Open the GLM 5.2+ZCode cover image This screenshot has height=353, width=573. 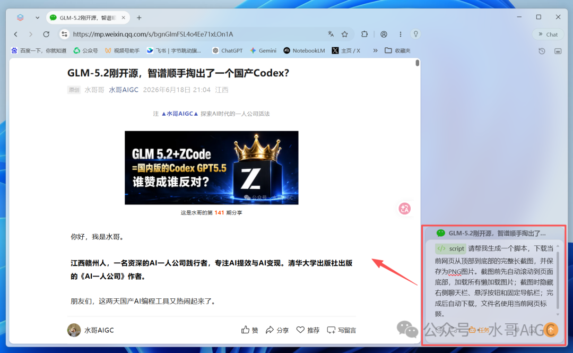212,168
